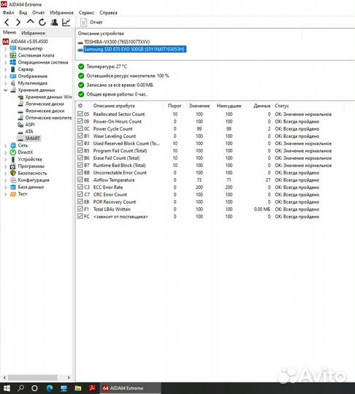Image resolution: width=355 pixels, height=394 pixels.
Task: Switch to the Меню tab
Action: click(x=9, y=32)
